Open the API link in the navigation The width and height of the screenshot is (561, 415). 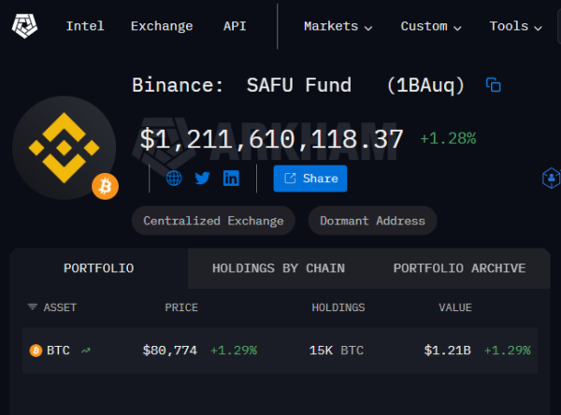[235, 26]
